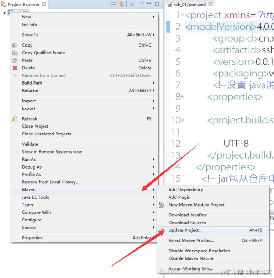The image size is (274, 278).
Task: Collapse the ssh_01 project tree node
Action: pyautogui.click(x=4, y=12)
